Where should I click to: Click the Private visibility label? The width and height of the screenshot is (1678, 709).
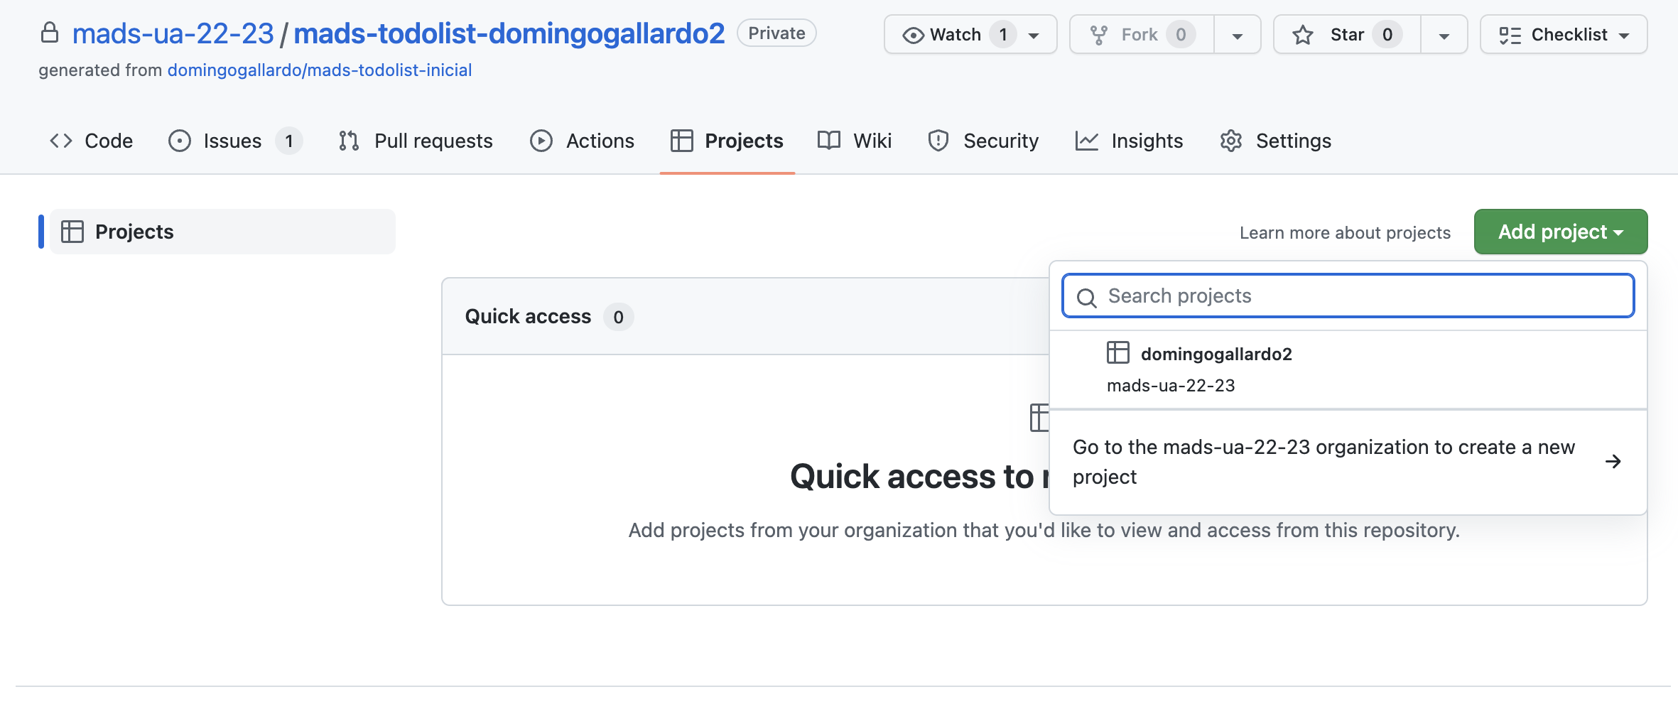pos(776,33)
